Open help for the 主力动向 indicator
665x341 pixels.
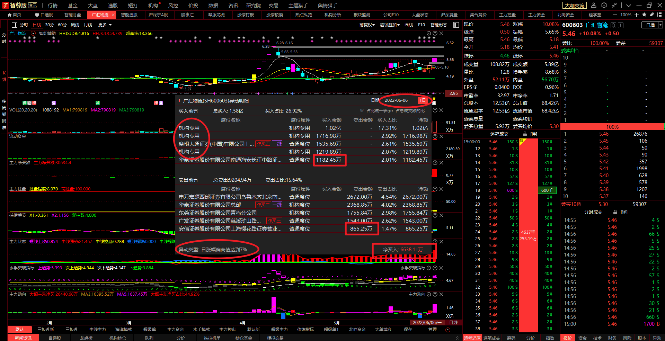pyautogui.click(x=435, y=294)
